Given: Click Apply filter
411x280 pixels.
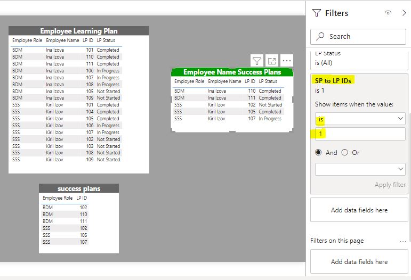Looking at the screenshot, I should 390,185.
